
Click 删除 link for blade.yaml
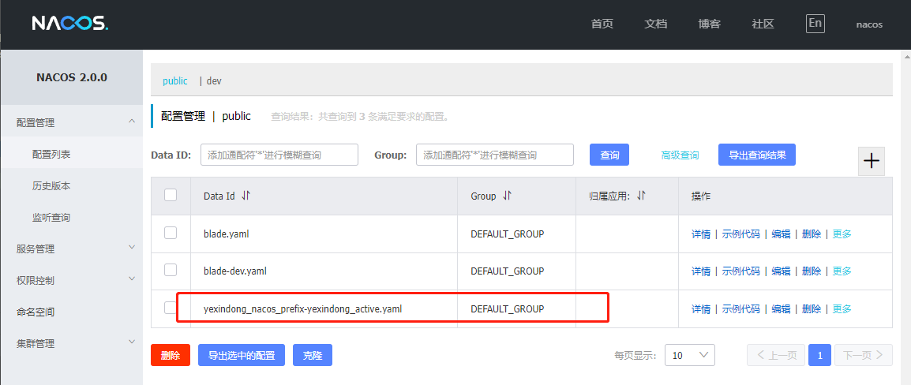(812, 234)
